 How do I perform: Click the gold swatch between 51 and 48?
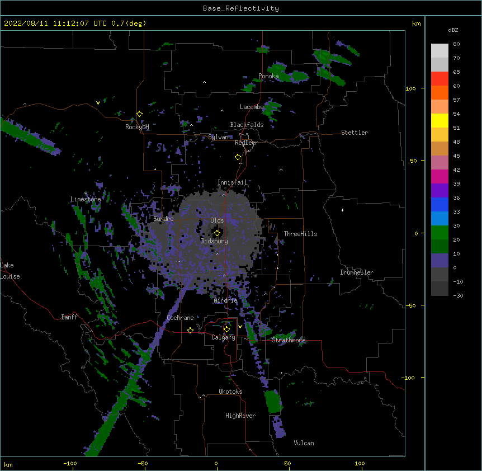440,134
